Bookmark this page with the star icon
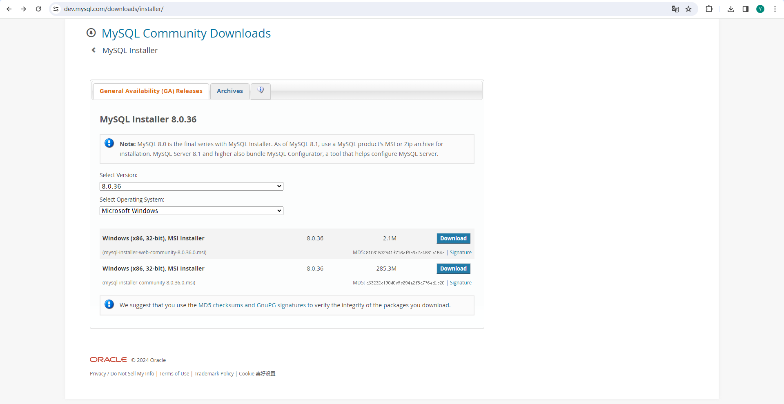 tap(688, 9)
